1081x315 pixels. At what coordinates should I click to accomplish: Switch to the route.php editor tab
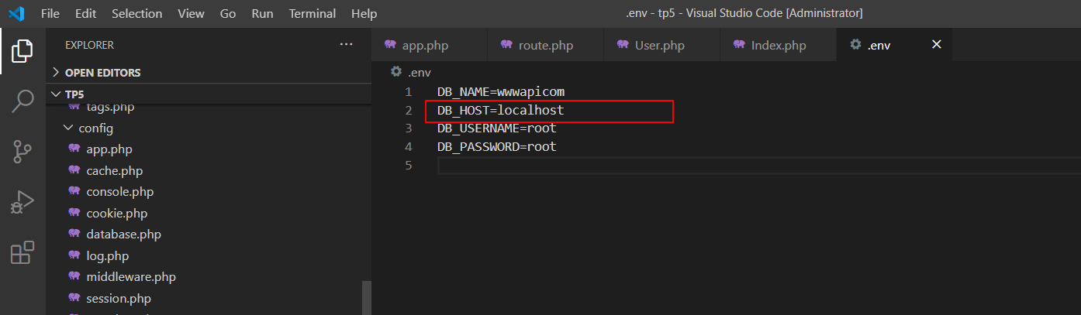tap(546, 45)
